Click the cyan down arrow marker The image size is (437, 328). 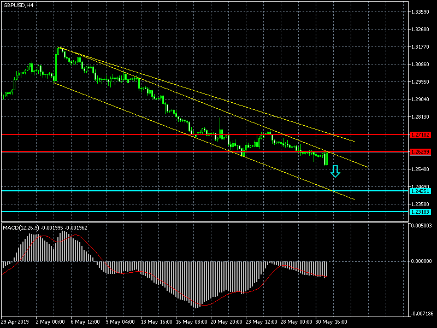335,172
